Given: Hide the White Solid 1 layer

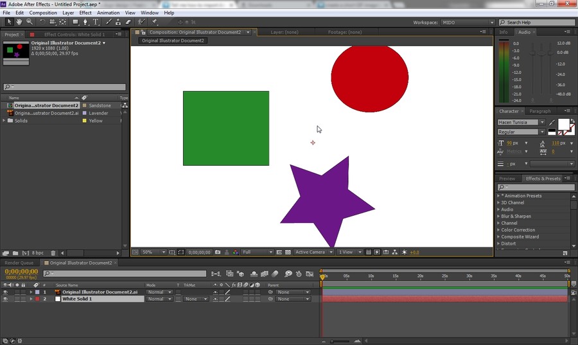Looking at the screenshot, I should [x=6, y=299].
